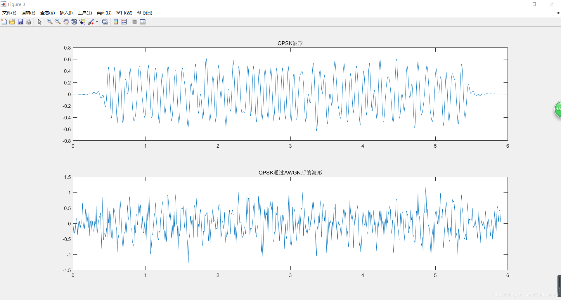
Task: Select the Edit Plot arrow tool
Action: click(39, 22)
